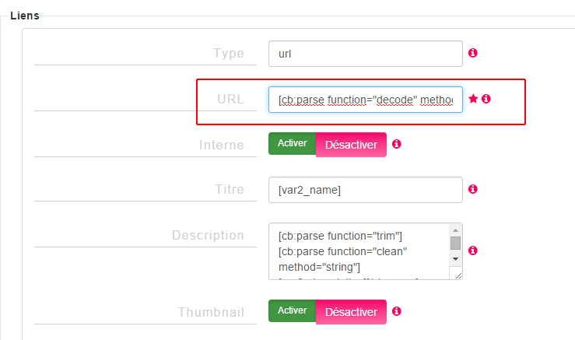Click the Description textarea resize handle

point(458,275)
